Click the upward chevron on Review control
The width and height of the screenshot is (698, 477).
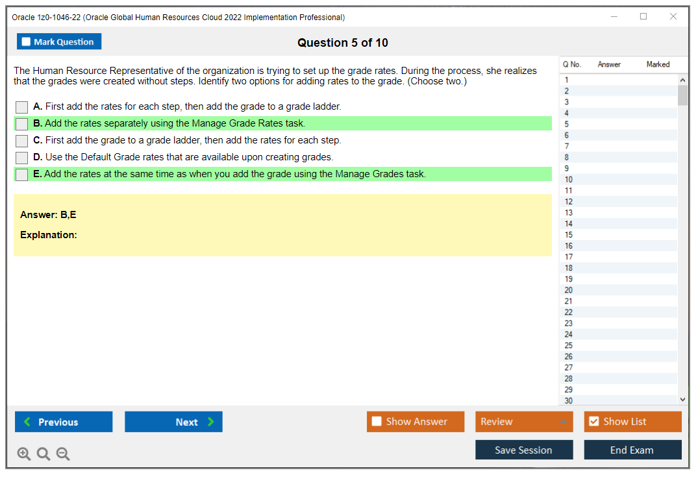coord(562,421)
